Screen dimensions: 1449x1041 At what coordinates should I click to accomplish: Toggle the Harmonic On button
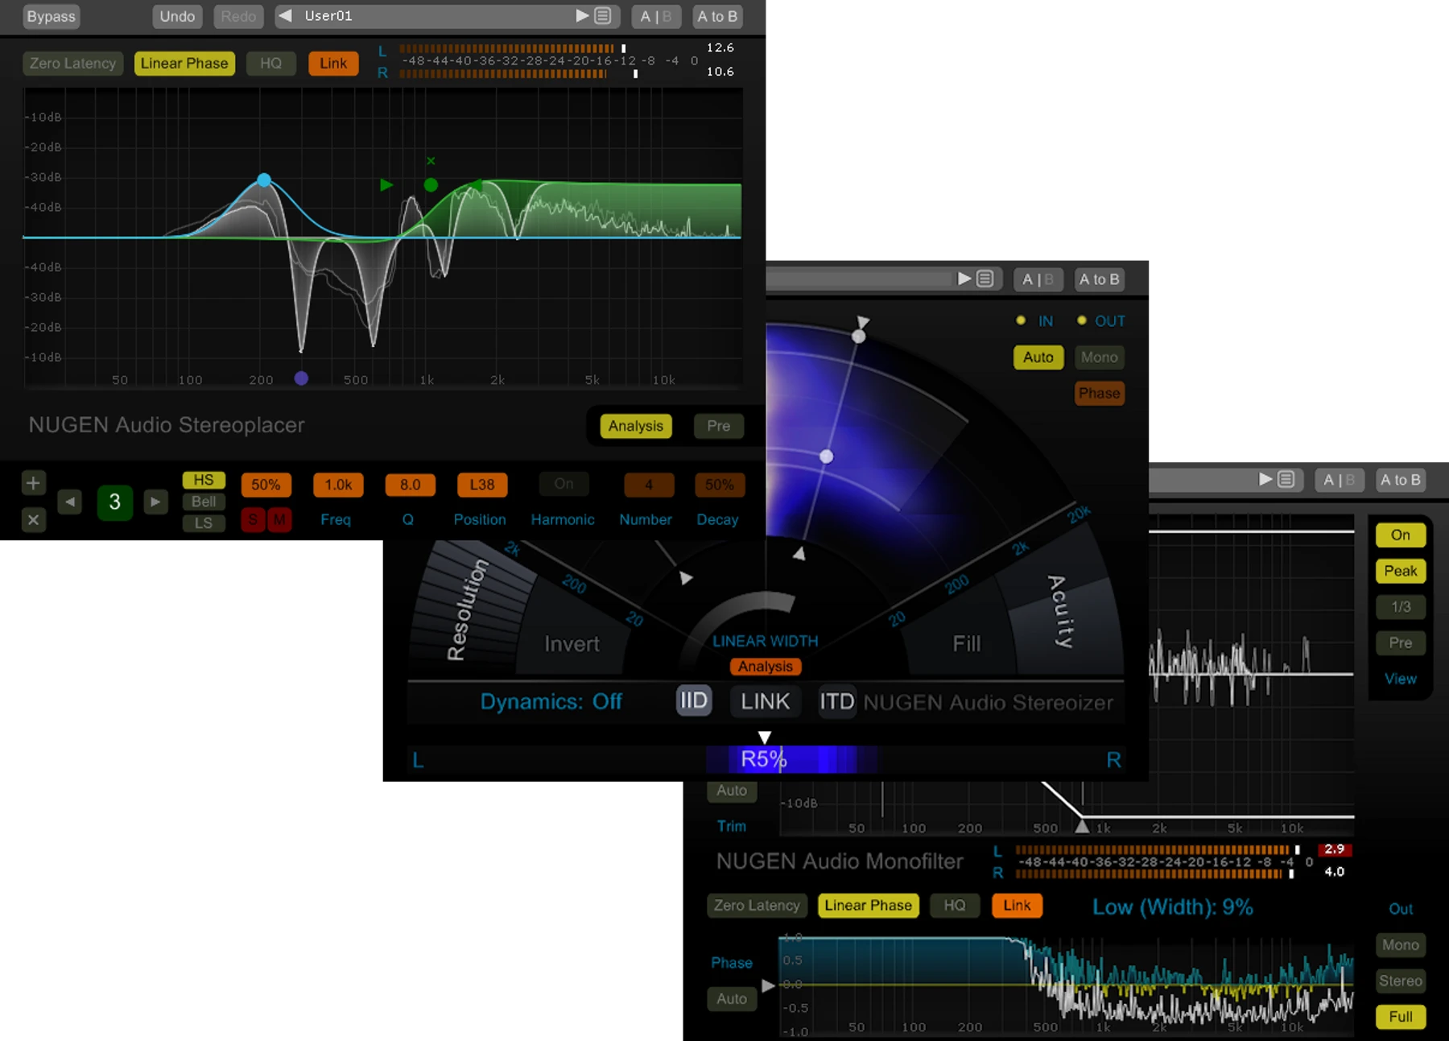click(563, 484)
